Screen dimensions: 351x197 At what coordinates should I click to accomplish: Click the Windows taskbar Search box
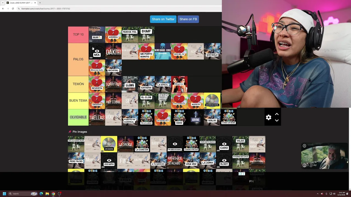pos(23,194)
